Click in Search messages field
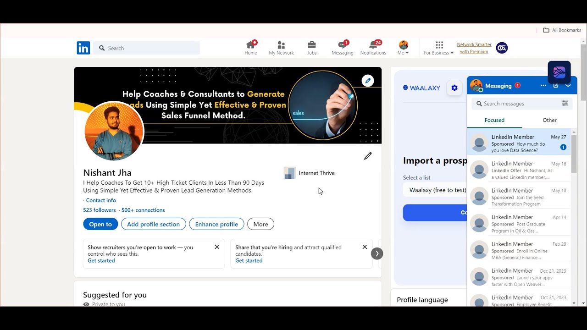Viewport: 587px width, 330px height. (517, 104)
